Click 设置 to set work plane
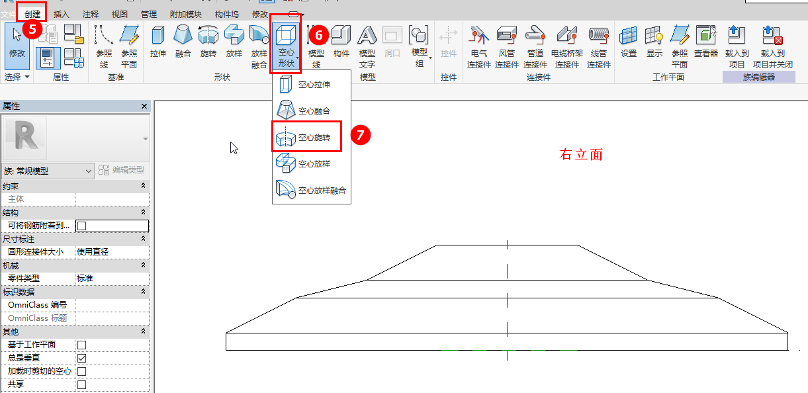The height and width of the screenshot is (393, 808). tap(629, 42)
